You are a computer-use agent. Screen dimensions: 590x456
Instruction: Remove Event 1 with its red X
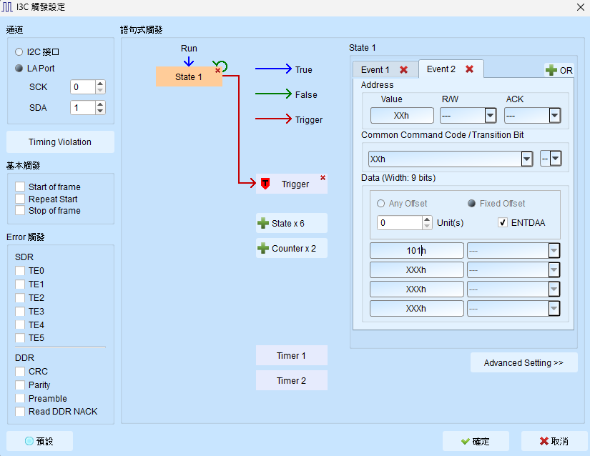[x=404, y=70]
